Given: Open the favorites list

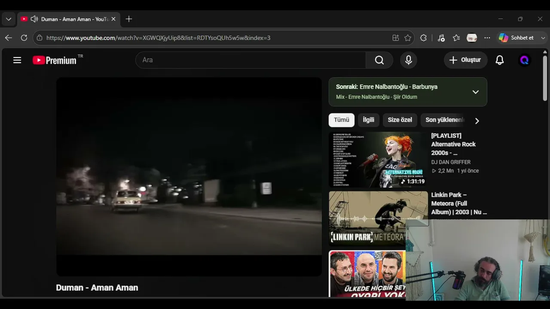Looking at the screenshot, I should [x=456, y=38].
